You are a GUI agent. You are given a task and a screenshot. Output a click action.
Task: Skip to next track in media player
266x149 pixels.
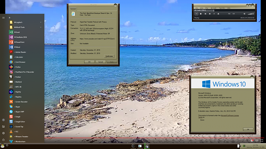(210, 14)
